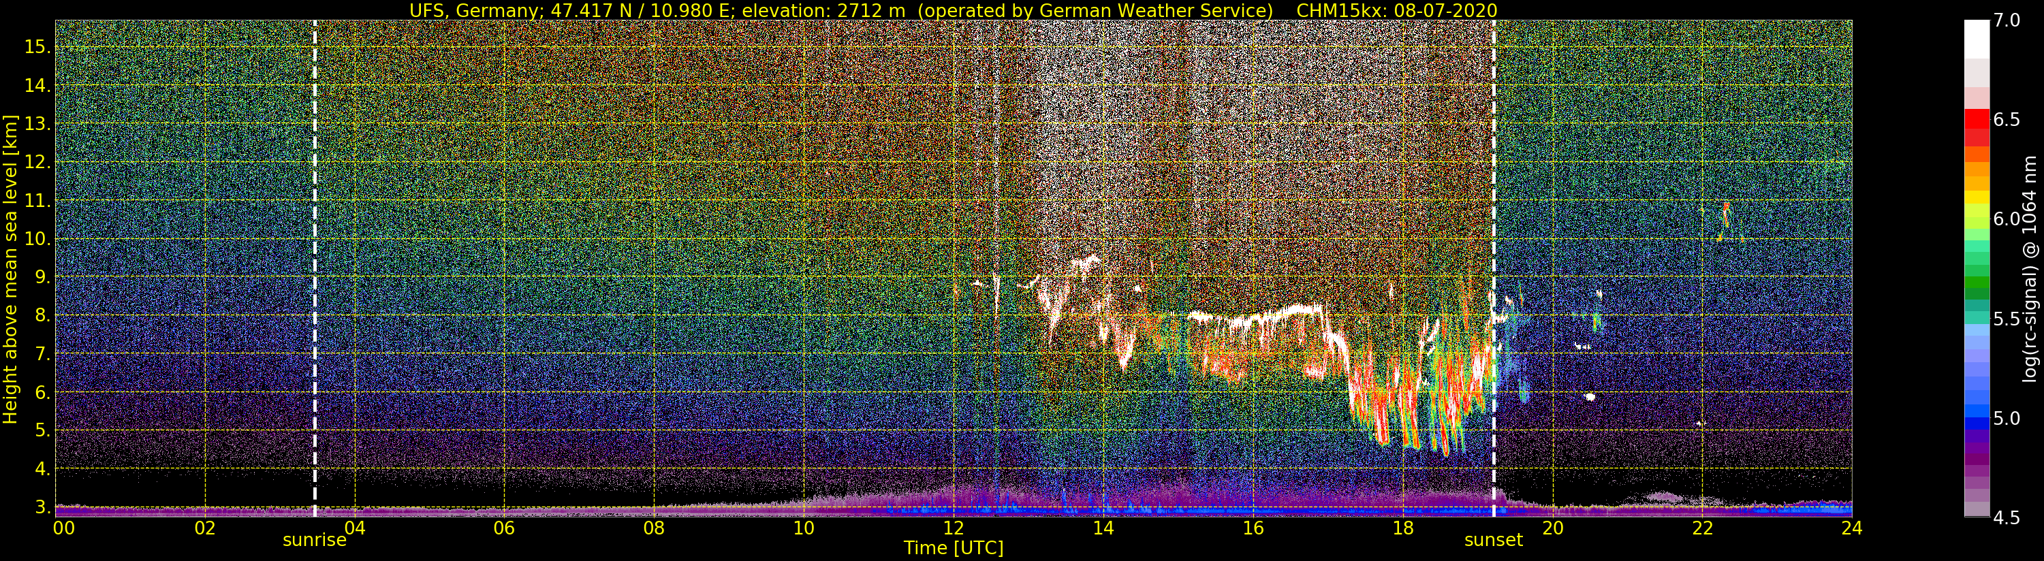
Task: Click the "4.5" colorbar tick value
Action: (2007, 517)
